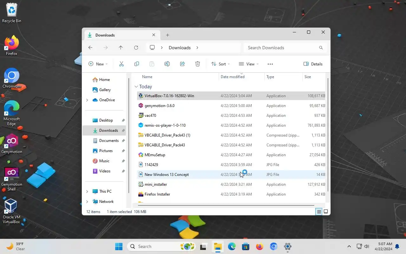The width and height of the screenshot is (406, 254).
Task: Go back with the left arrow
Action: coord(90,48)
